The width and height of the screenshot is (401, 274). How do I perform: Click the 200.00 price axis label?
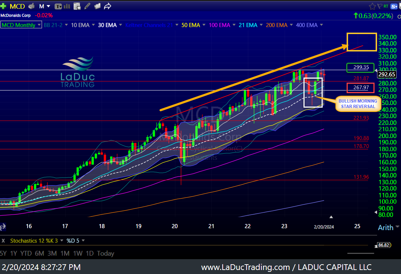tap(388, 136)
